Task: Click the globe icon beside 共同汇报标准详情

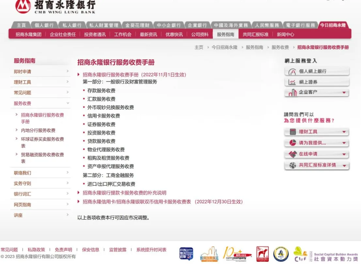Action: (x=293, y=165)
